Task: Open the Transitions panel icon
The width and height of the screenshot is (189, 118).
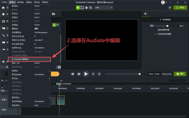Action: click(4, 42)
